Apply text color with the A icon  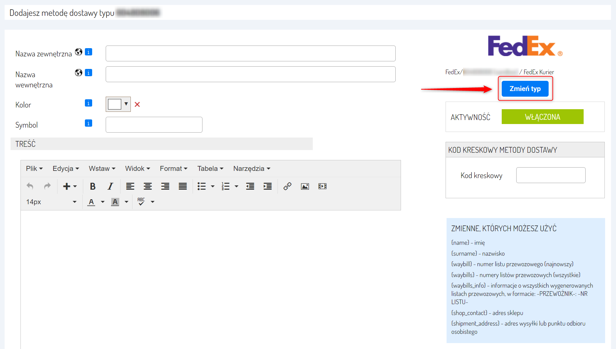pos(91,202)
